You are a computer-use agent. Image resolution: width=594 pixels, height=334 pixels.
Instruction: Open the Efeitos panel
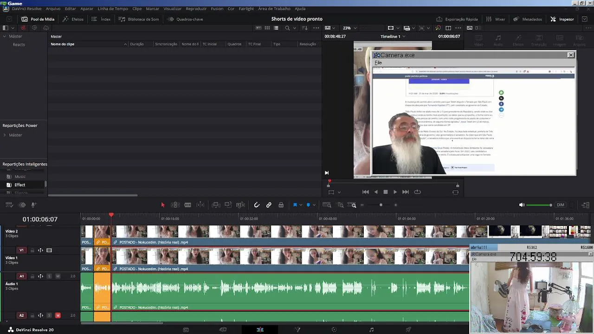73,19
